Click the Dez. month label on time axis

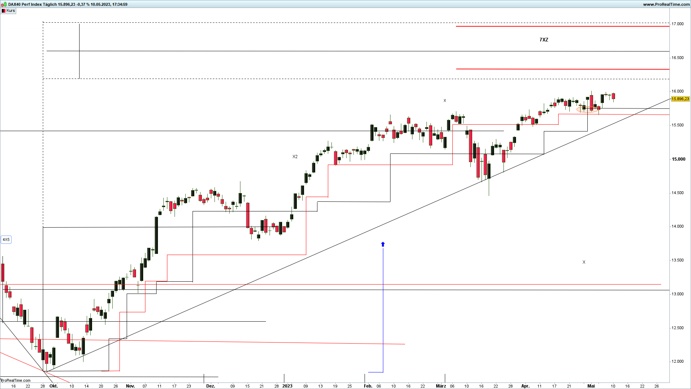(x=211, y=386)
